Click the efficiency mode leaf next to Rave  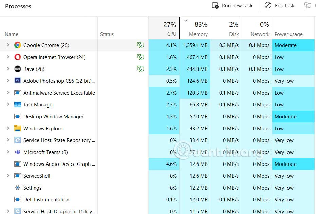coord(141,69)
